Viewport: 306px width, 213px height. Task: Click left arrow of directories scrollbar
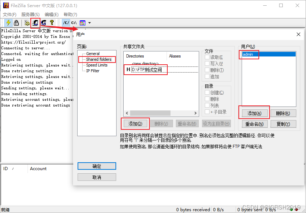pyautogui.click(x=127, y=113)
